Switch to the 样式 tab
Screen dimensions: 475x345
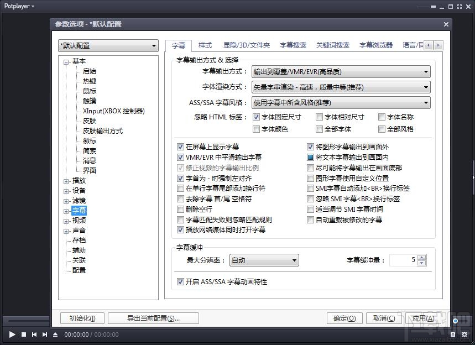[204, 46]
